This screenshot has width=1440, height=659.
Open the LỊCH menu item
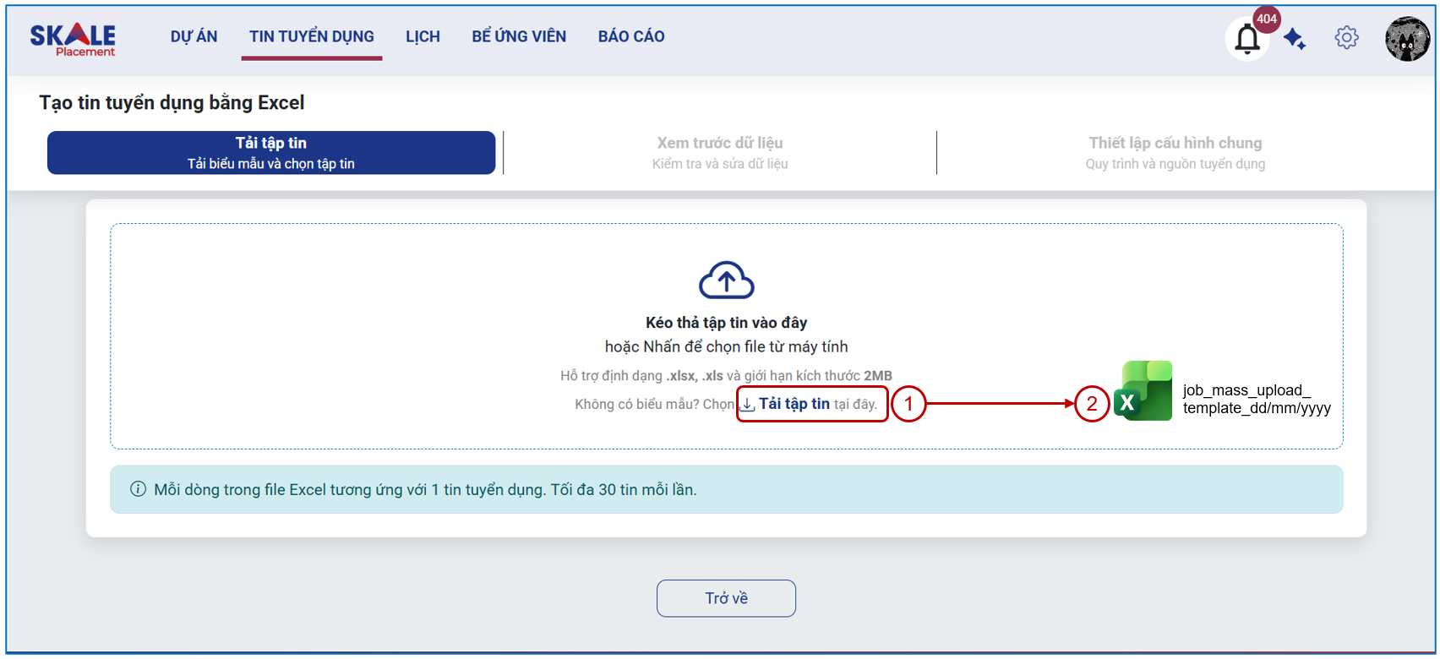[423, 36]
